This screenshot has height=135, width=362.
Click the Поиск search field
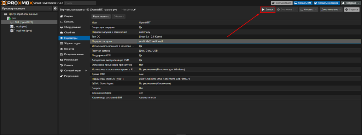tap(80, 3)
